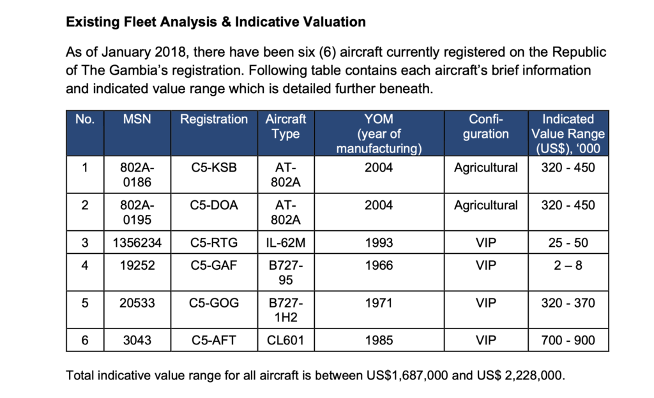Click the 'YOM (year of manufacturing)' header cell
Screen dimensions: 654x398
point(379,134)
